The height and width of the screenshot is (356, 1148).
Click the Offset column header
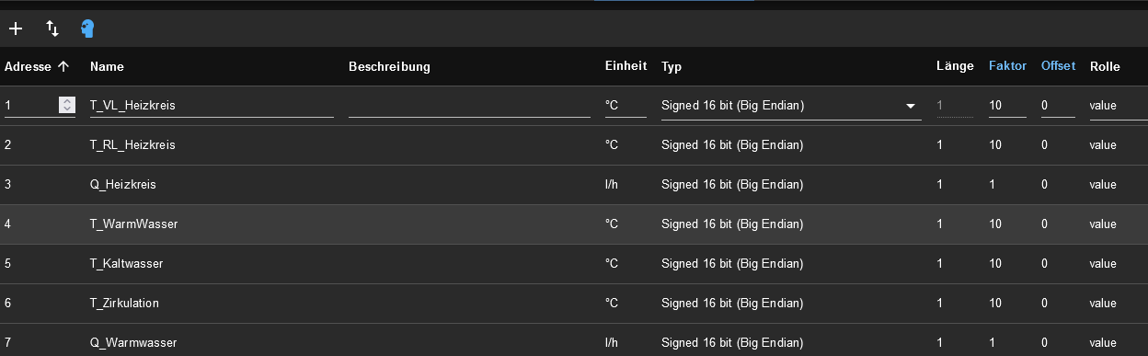coord(1058,66)
